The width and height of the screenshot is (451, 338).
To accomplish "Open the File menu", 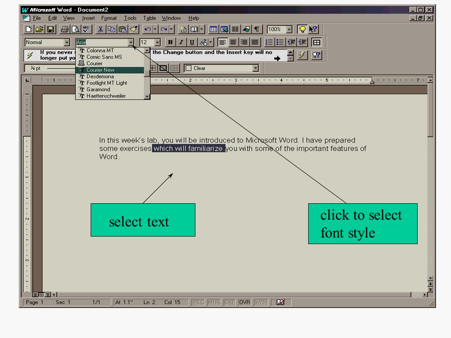I will (x=37, y=18).
